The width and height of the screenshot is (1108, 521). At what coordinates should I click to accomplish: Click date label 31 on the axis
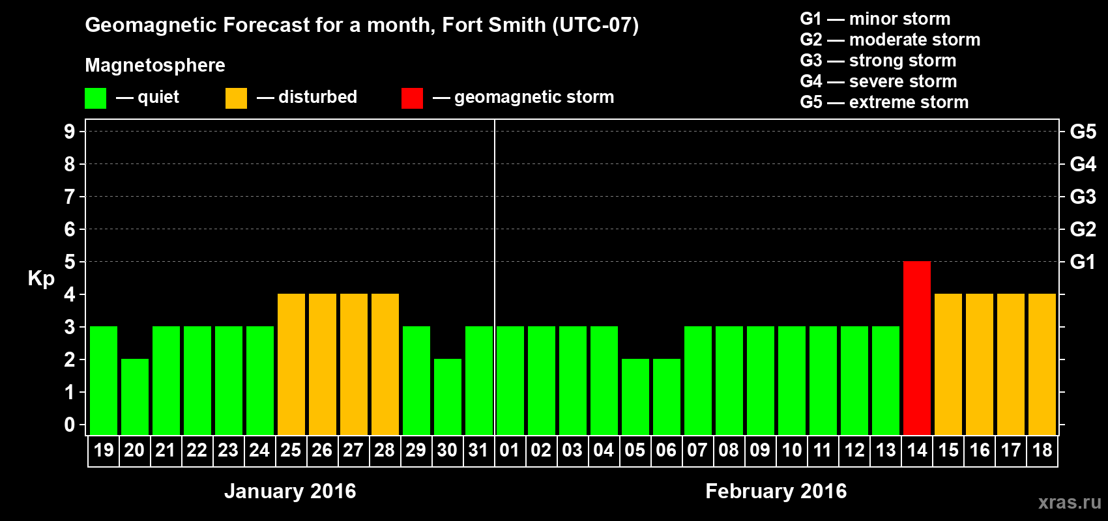click(479, 451)
